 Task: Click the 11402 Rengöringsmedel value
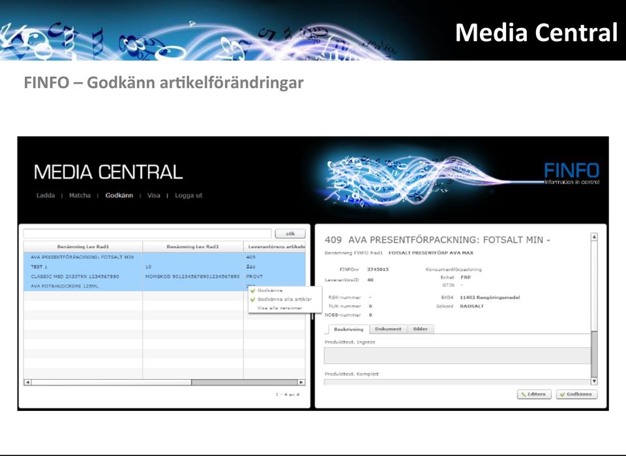tap(490, 297)
